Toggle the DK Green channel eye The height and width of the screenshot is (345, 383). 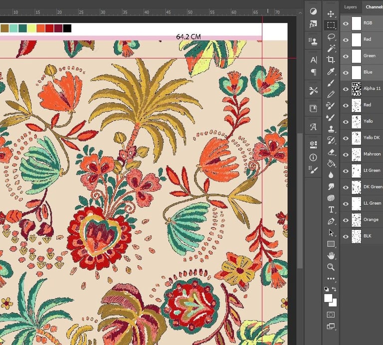[346, 187]
